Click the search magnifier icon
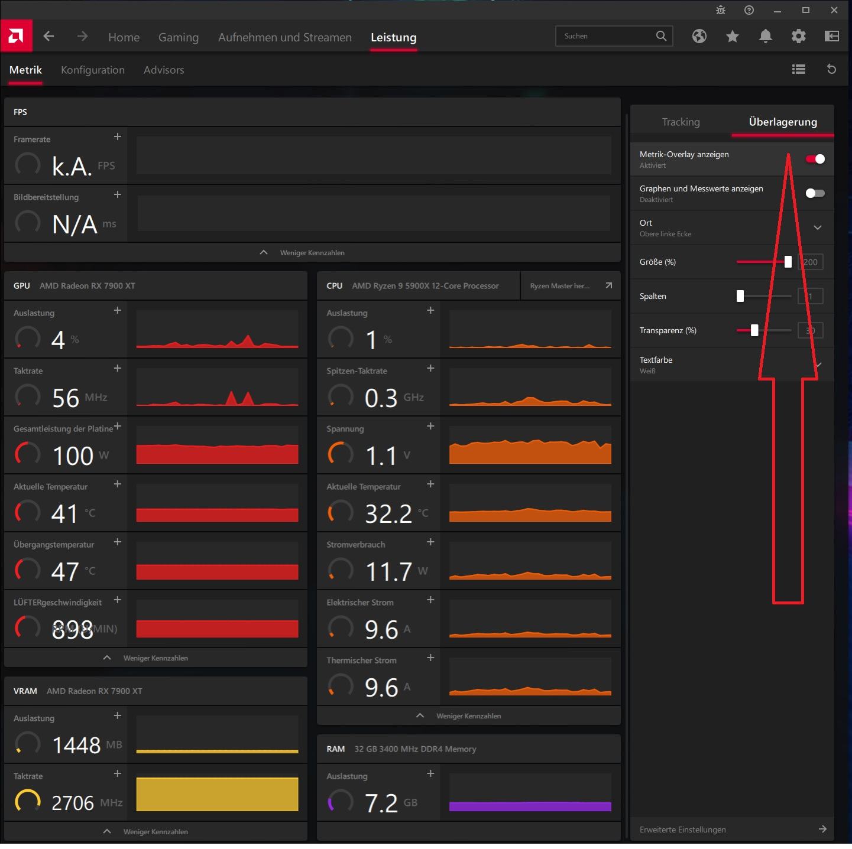The width and height of the screenshot is (852, 849). (661, 36)
